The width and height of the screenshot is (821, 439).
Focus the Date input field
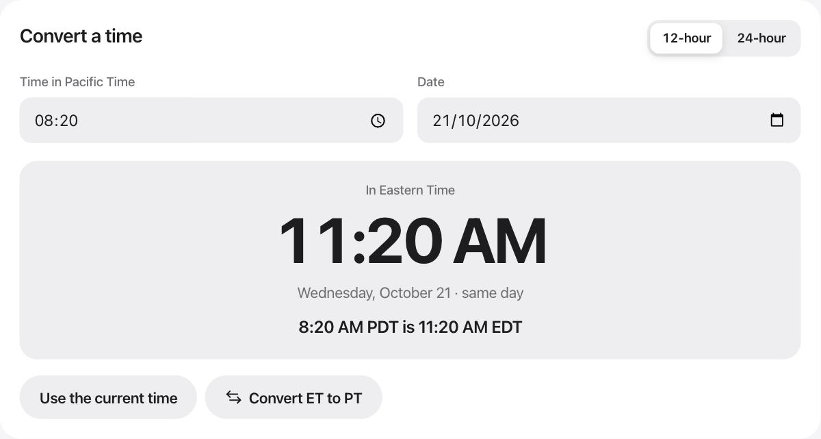coord(609,121)
